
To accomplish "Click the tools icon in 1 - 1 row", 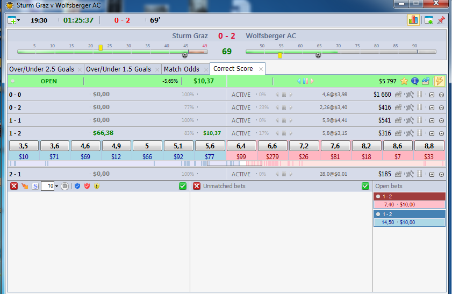I will (410, 120).
